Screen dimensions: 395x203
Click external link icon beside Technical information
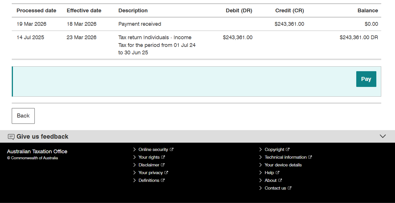pyautogui.click(x=310, y=157)
